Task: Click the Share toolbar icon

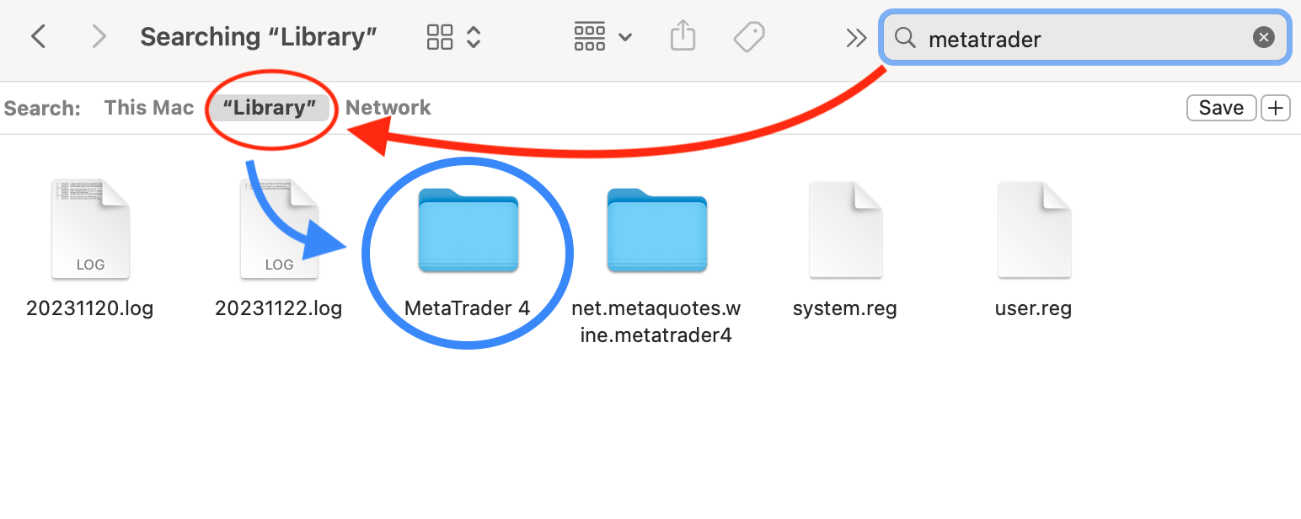Action: coord(683,36)
